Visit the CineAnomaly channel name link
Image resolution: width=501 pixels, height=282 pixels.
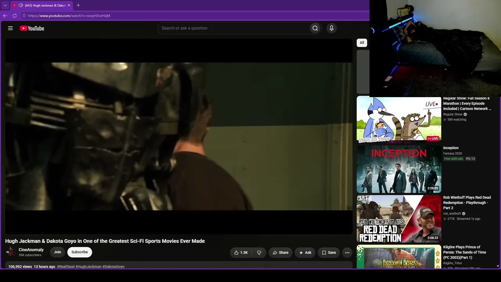pos(31,250)
